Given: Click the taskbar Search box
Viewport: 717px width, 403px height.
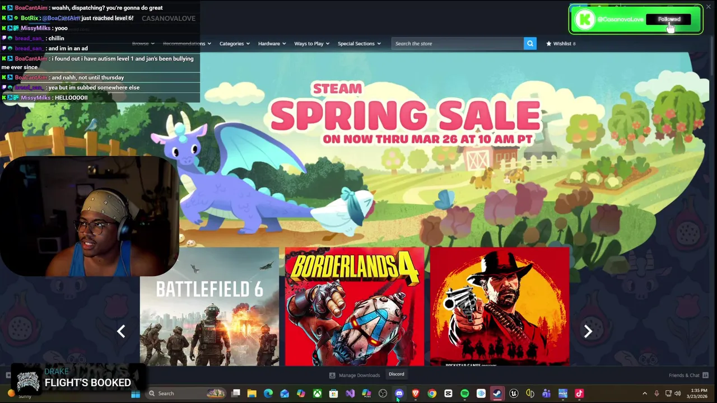Looking at the screenshot, I should coord(185,393).
